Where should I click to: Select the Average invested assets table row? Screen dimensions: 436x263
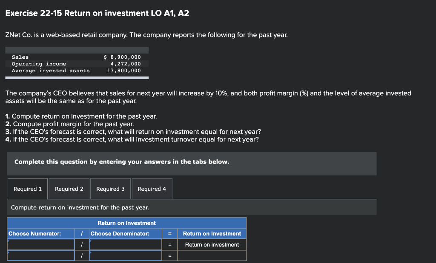(x=77, y=70)
